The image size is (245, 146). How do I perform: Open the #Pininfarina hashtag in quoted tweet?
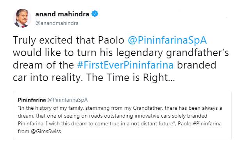[x=207, y=123]
